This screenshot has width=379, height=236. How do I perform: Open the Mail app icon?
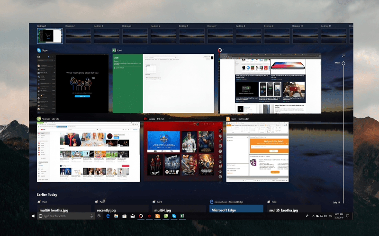click(133, 216)
